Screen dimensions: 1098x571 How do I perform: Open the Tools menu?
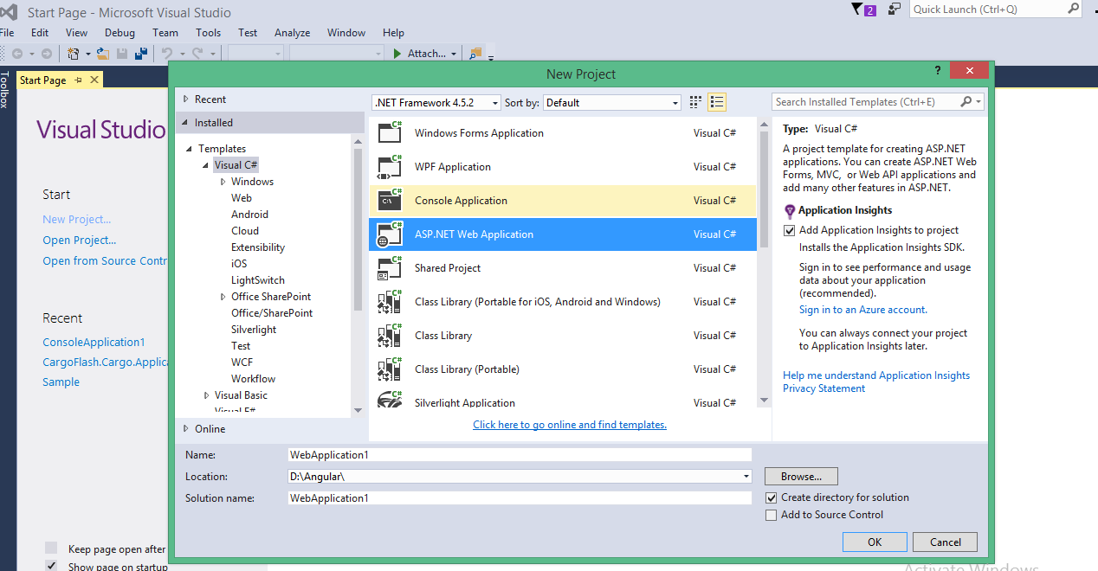[208, 33]
